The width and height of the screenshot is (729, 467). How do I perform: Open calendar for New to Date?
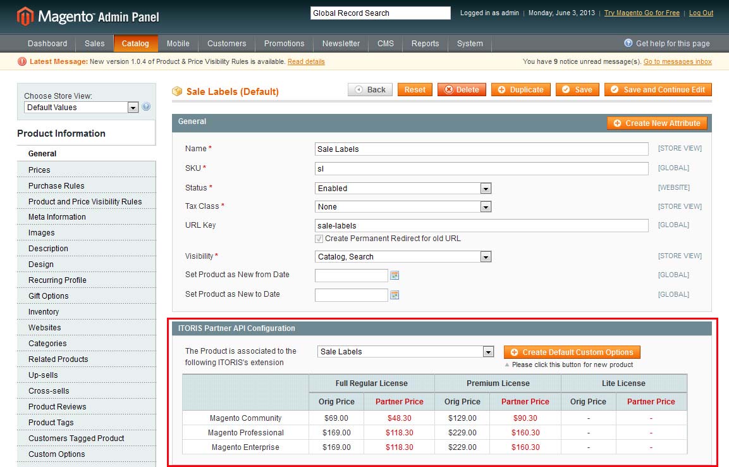(x=395, y=295)
